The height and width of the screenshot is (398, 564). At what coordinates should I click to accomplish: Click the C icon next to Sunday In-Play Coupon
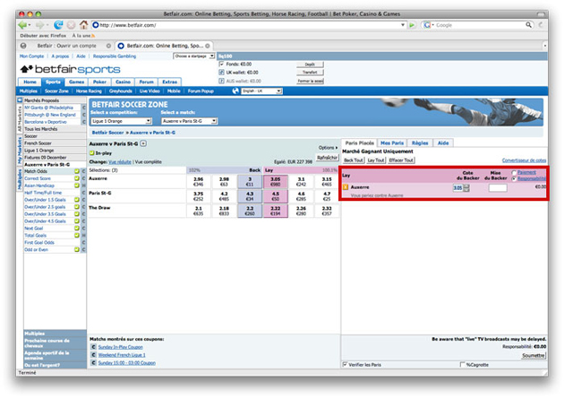93,347
